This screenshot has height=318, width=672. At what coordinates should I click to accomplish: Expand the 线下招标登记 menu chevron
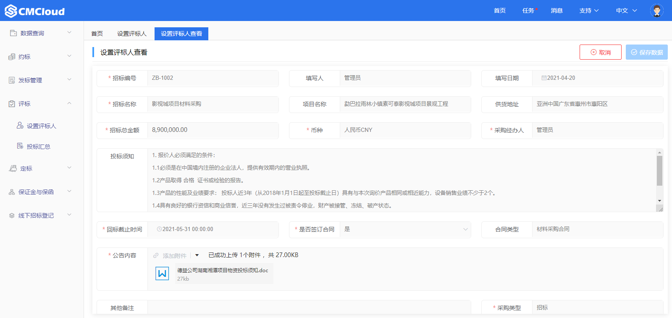tap(69, 215)
